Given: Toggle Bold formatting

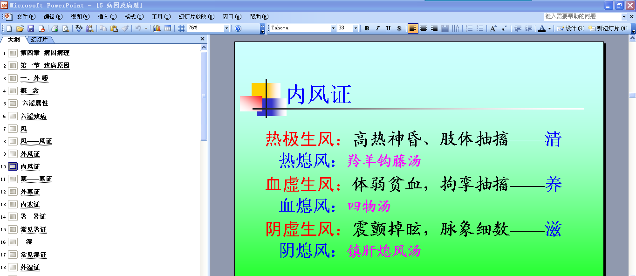Looking at the screenshot, I should [x=367, y=28].
